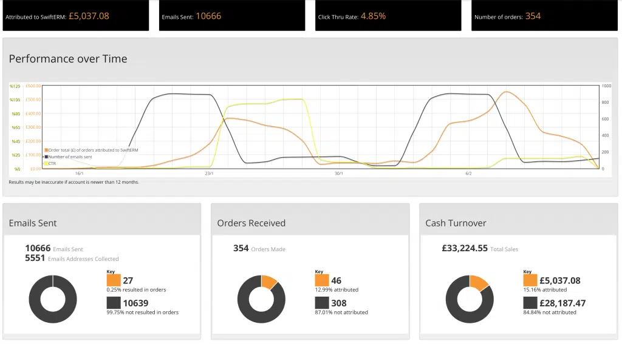Click orange swatch next to 46 attributed orders
The height and width of the screenshot is (344, 622).
[x=322, y=280]
